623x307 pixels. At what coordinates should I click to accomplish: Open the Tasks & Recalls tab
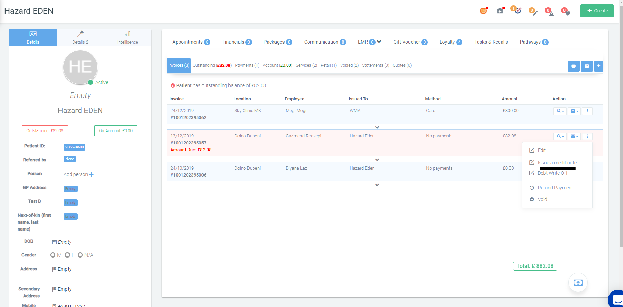491,42
